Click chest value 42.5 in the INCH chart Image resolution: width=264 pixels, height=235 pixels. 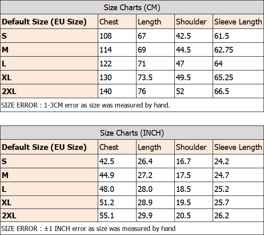[x=107, y=161]
